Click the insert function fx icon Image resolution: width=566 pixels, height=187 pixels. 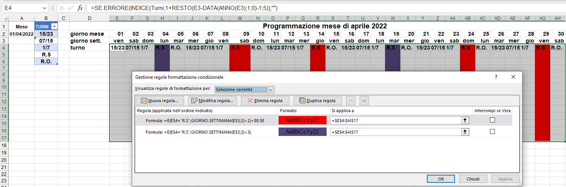(x=80, y=8)
